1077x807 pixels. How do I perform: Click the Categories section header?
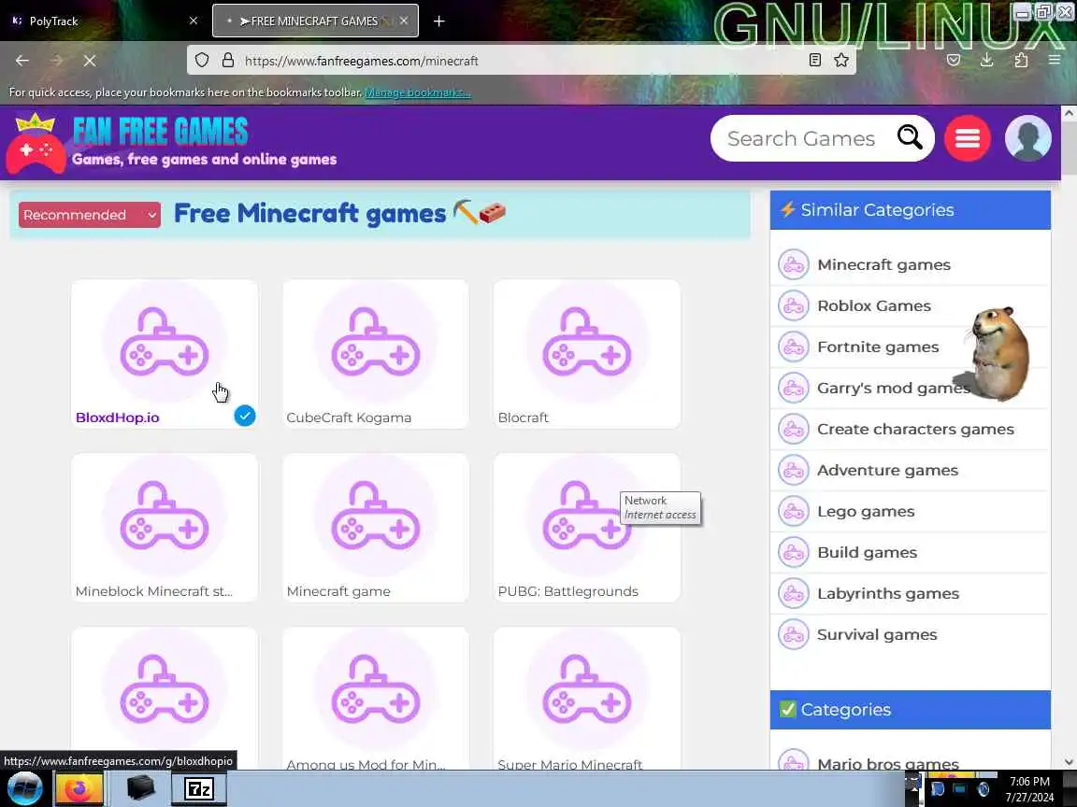coord(910,710)
